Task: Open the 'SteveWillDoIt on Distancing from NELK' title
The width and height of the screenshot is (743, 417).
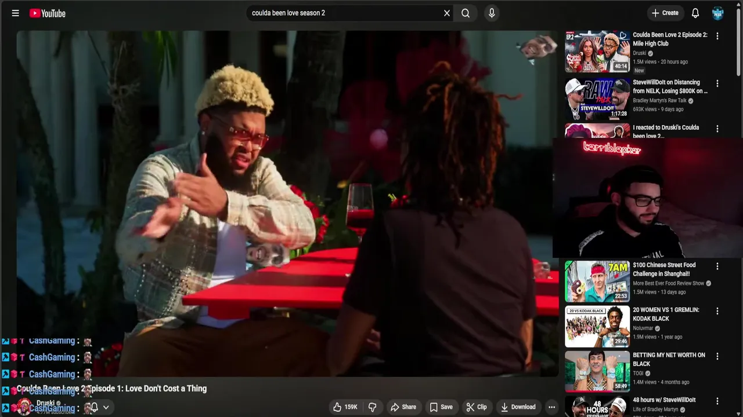Action: [x=670, y=86]
